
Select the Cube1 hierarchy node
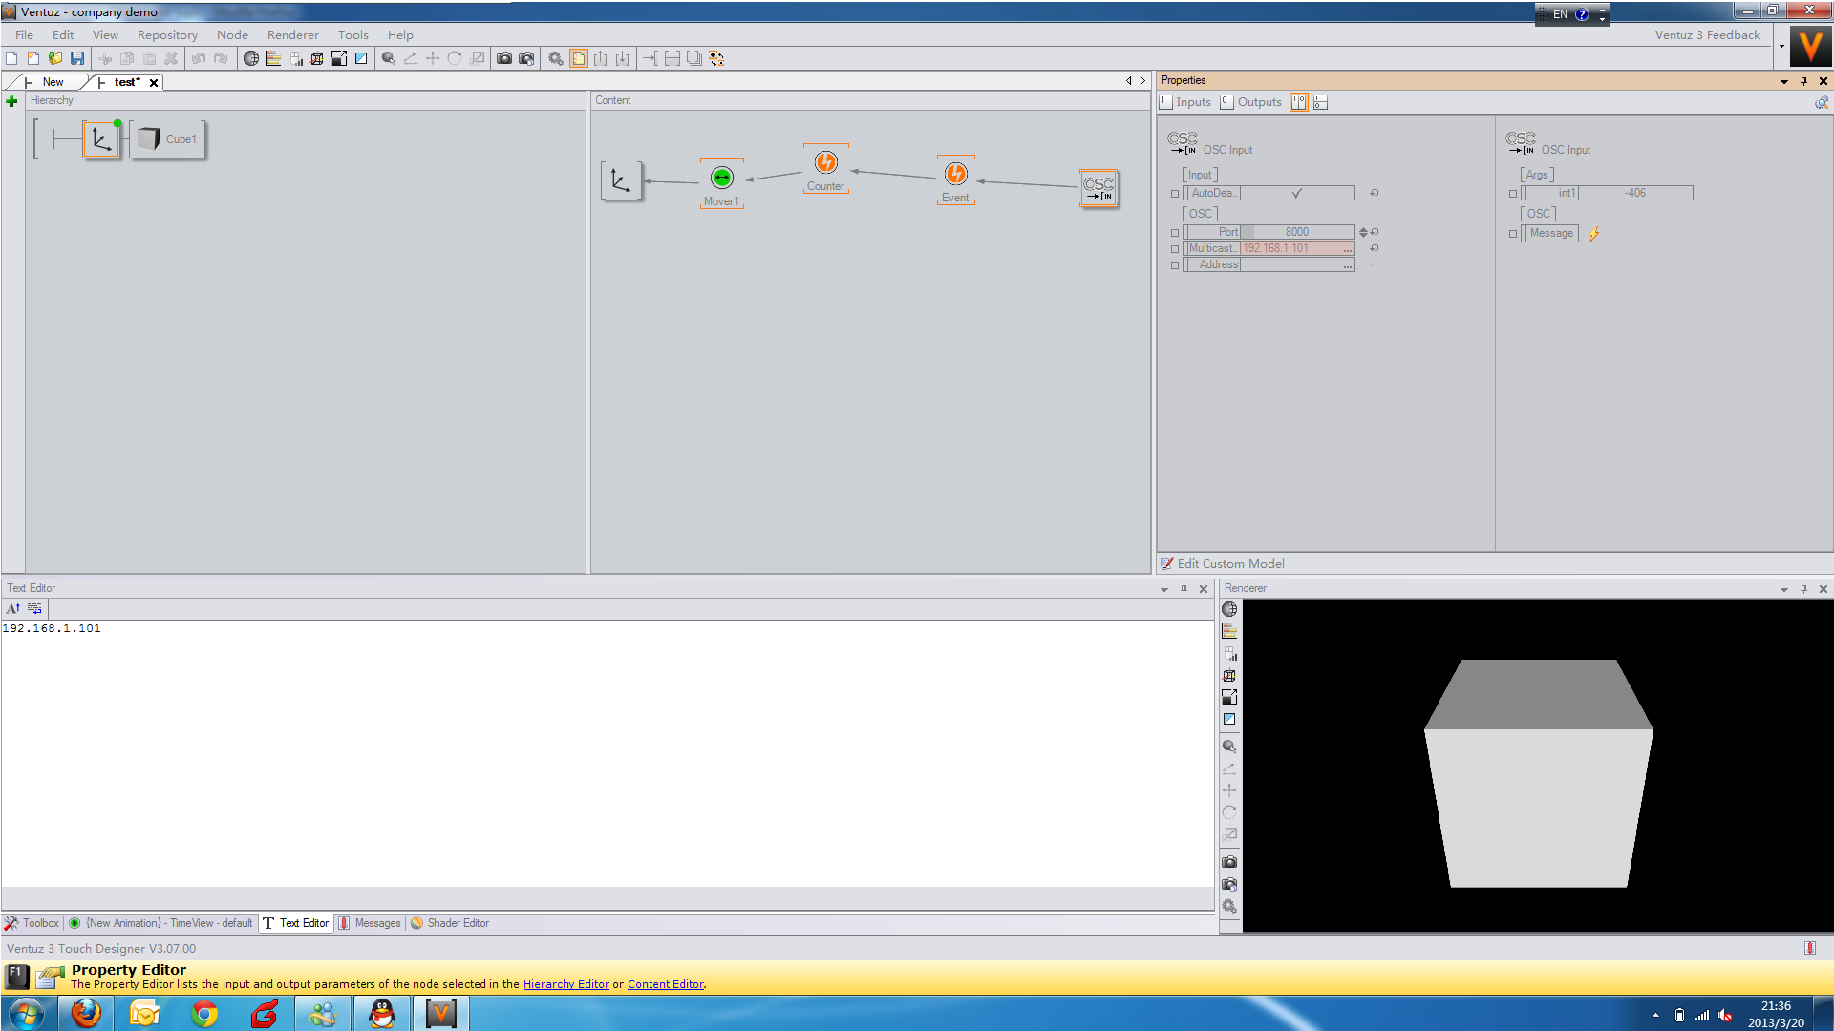[167, 139]
